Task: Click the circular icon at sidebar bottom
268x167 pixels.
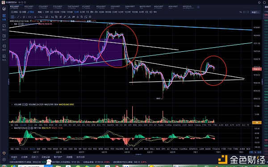Action: (x=4, y=160)
